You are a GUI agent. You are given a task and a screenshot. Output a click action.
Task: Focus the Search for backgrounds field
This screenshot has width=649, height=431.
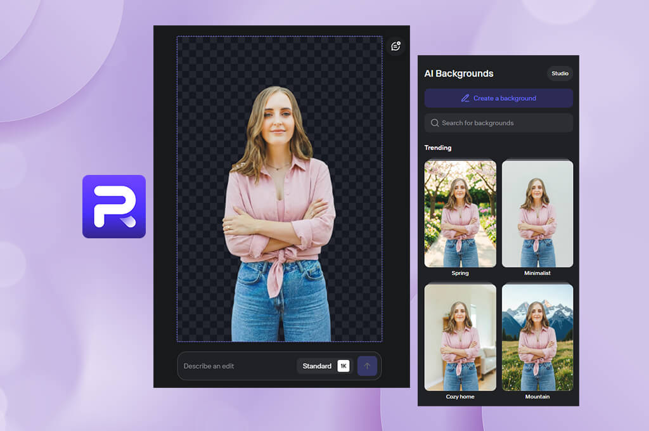coord(498,123)
